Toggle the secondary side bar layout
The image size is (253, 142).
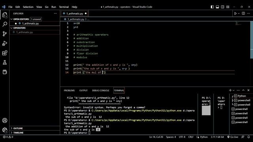(223, 7)
